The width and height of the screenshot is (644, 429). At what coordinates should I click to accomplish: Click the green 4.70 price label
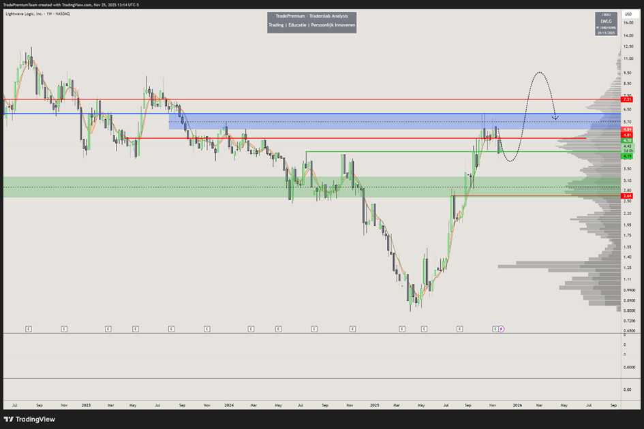(627, 140)
